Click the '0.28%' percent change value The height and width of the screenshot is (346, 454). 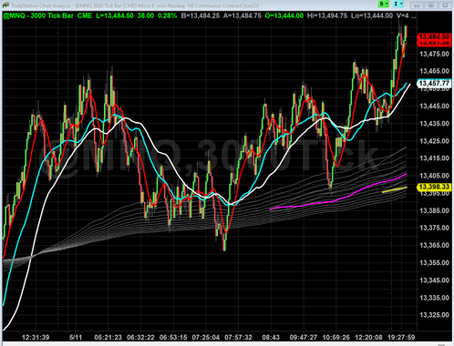click(x=167, y=15)
